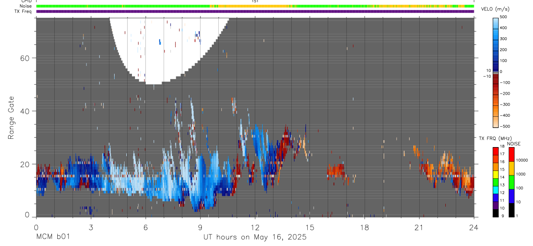Click the purple TX Freq strip above the plot
The height and width of the screenshot is (246, 533).
point(255,11)
